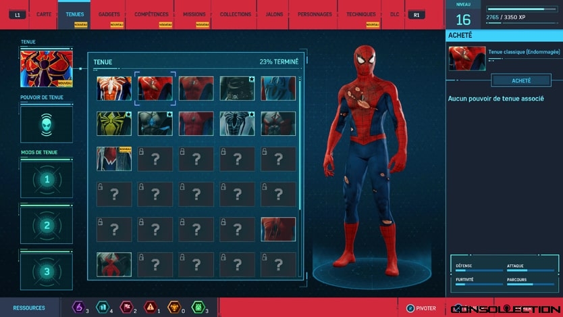
Task: Open the DLC tab
Action: (394, 14)
